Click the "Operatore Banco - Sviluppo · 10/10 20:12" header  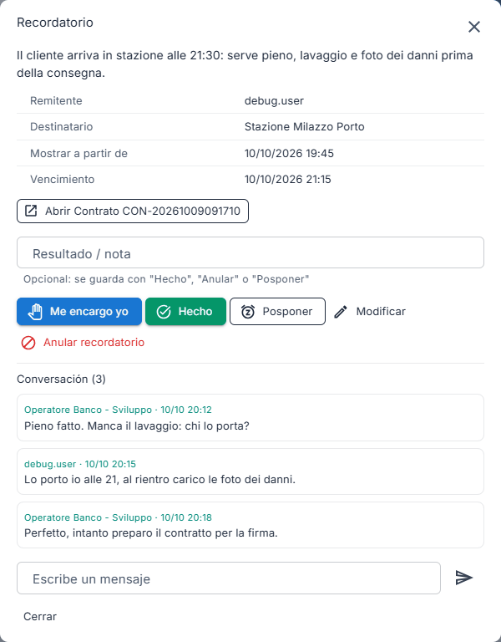[x=119, y=410]
